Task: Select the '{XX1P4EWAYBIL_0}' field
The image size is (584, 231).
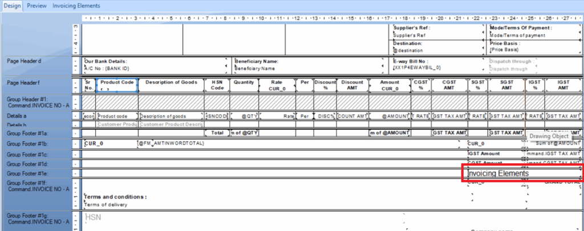Action: (417, 68)
